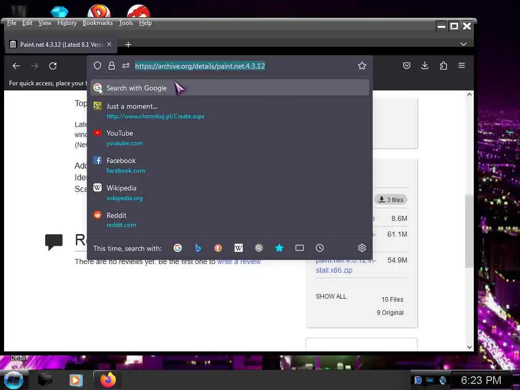Close the Paint.net 4.3.12 tab

[x=109, y=44]
